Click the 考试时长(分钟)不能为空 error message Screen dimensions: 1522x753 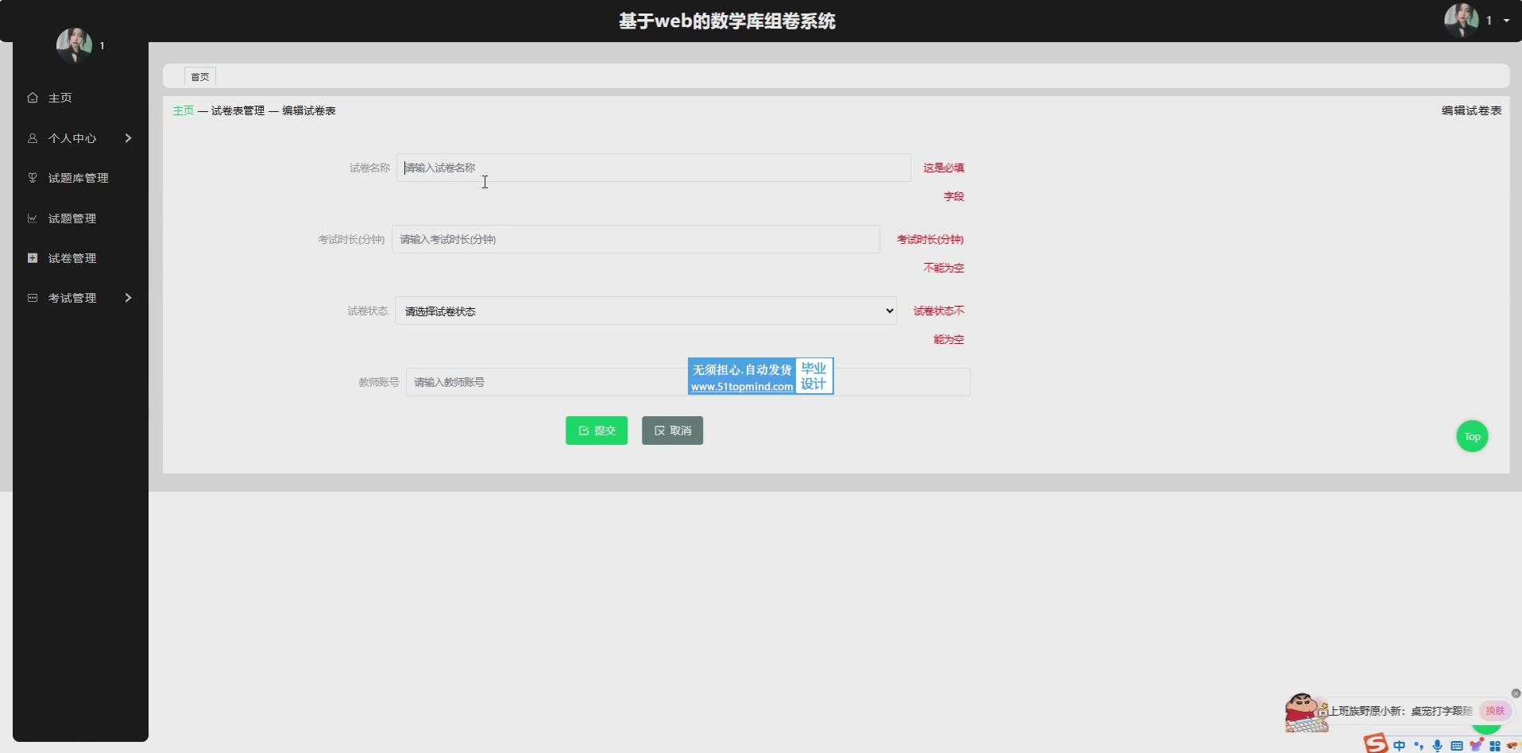pyautogui.click(x=930, y=253)
